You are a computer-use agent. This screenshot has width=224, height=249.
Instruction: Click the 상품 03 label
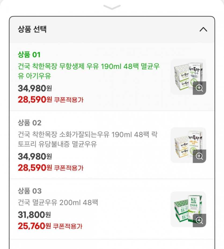(x=30, y=191)
